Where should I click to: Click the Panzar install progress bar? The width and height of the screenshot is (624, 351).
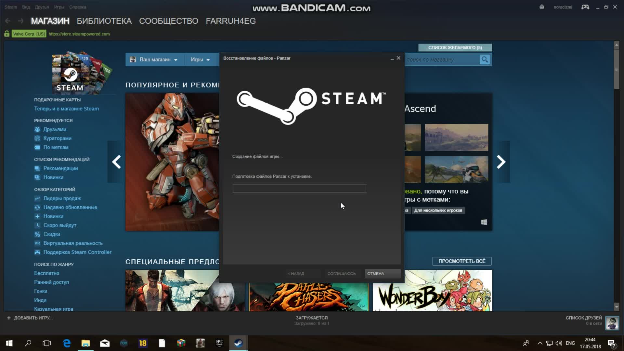pos(299,188)
